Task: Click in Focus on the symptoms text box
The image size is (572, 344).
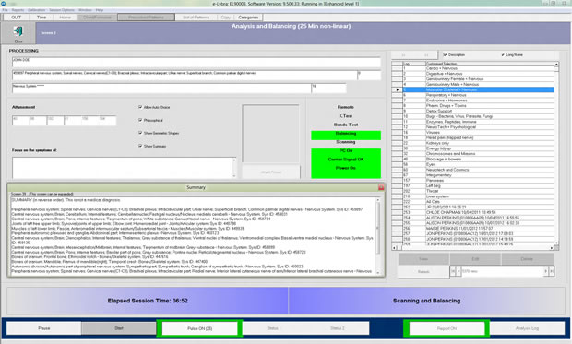Action: [x=122, y=168]
